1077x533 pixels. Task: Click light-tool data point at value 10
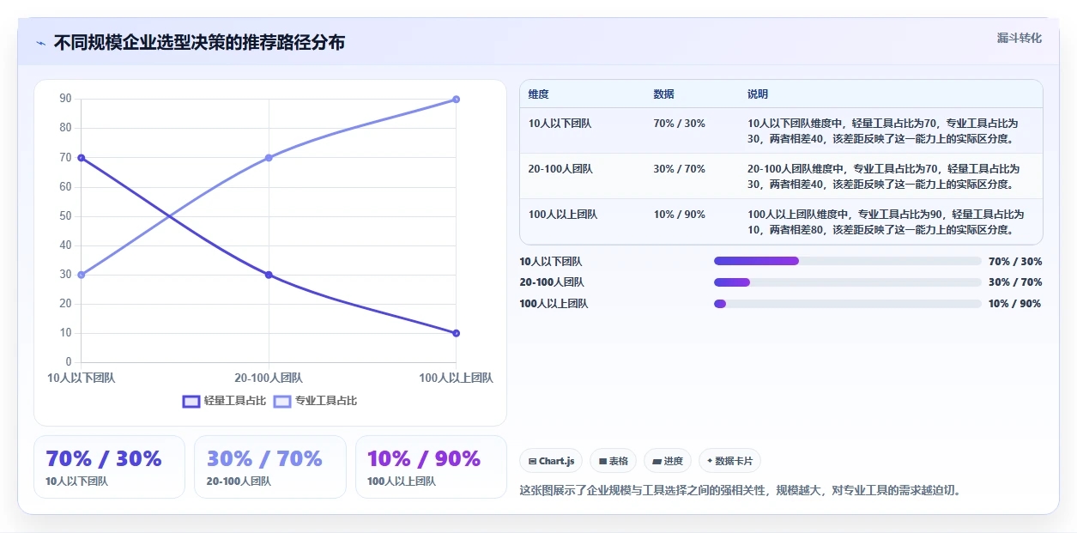pyautogui.click(x=456, y=333)
